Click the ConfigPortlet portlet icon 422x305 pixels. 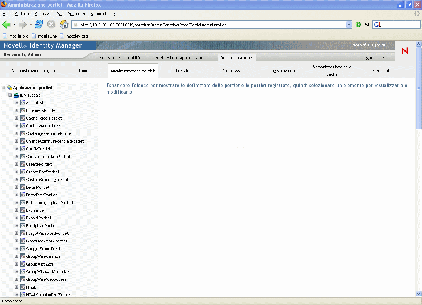23,149
